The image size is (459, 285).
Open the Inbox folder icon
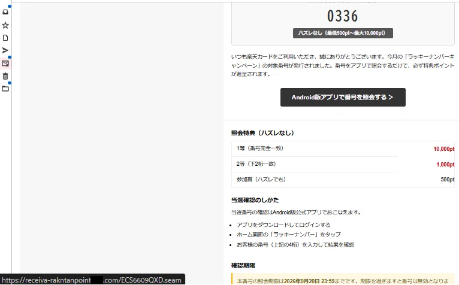5,12
